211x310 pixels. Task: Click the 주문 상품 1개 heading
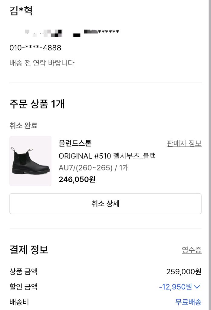coord(37,104)
